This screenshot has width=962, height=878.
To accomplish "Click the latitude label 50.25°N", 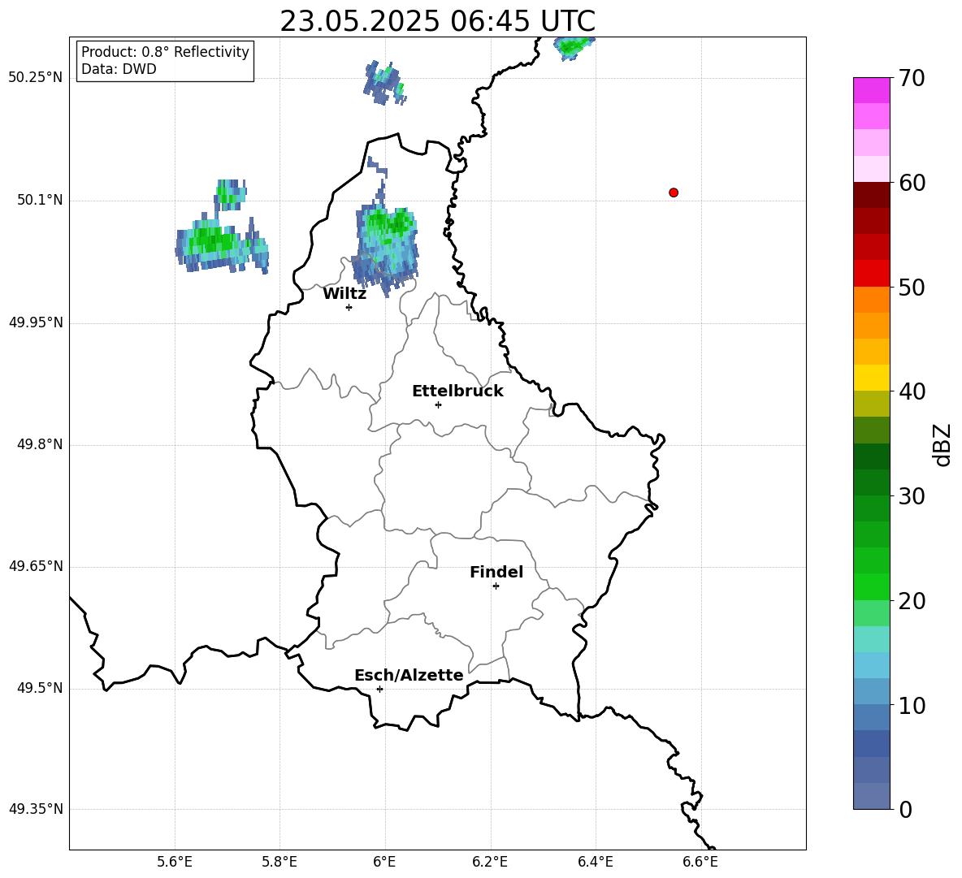I will click(36, 78).
